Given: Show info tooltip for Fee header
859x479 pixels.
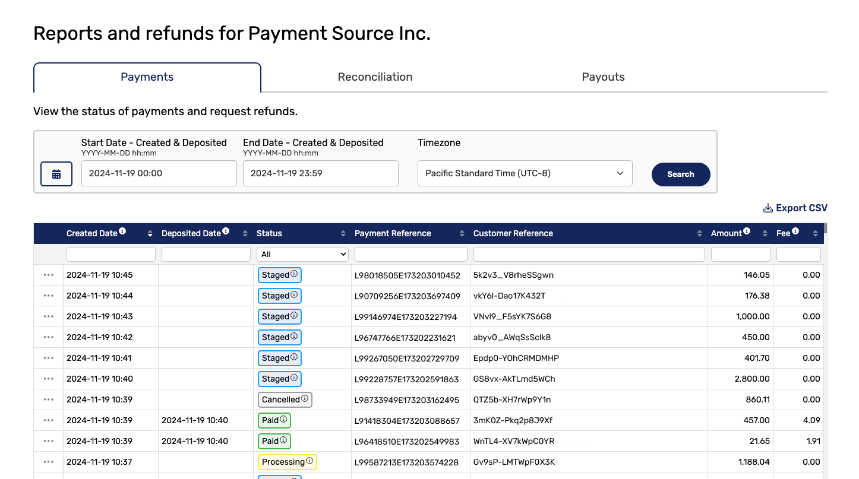Looking at the screenshot, I should click(x=795, y=231).
